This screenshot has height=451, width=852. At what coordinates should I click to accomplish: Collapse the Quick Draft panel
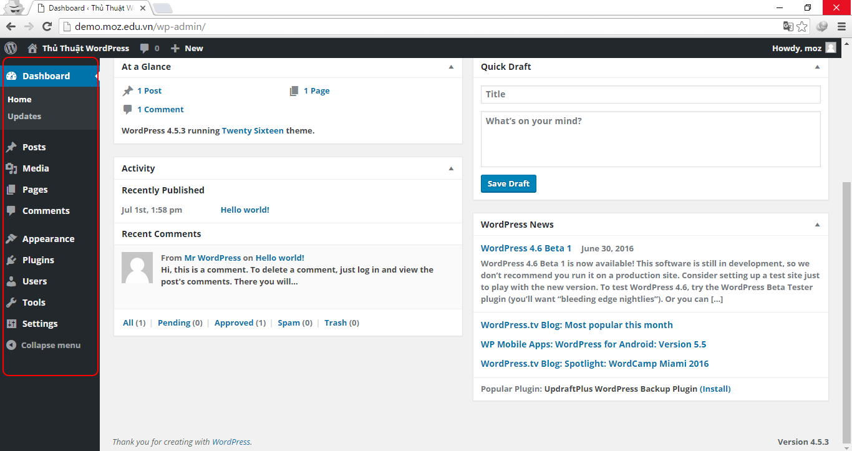[818, 67]
